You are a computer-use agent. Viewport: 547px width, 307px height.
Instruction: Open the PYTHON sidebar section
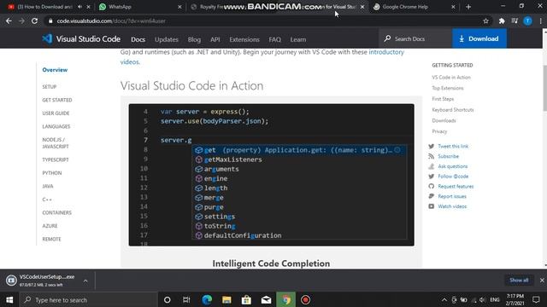pyautogui.click(x=52, y=173)
